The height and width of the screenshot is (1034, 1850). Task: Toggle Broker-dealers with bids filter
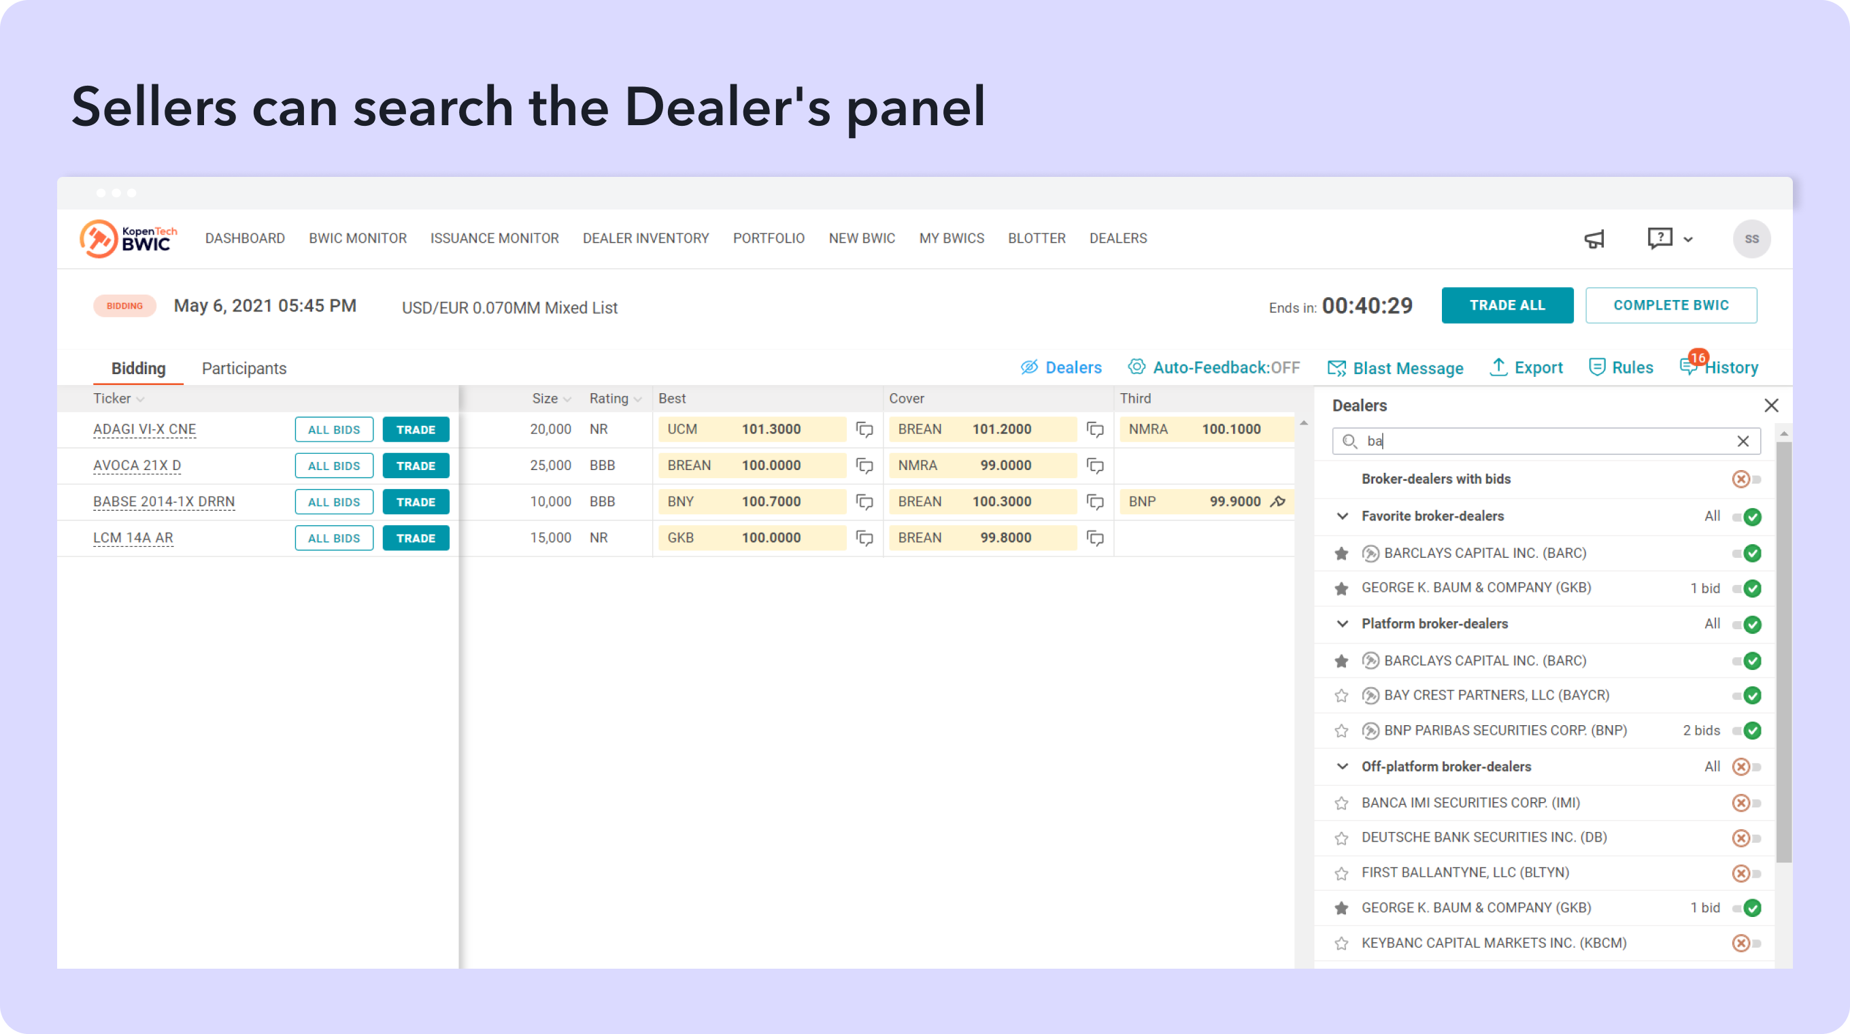1747,479
